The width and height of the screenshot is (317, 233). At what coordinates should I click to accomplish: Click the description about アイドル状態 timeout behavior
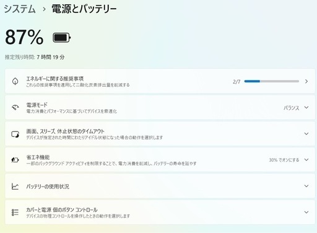tap(94, 138)
